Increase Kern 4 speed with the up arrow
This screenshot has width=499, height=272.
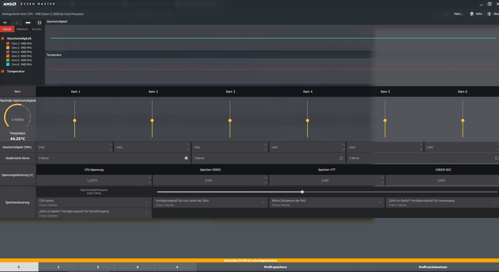pyautogui.click(x=343, y=145)
